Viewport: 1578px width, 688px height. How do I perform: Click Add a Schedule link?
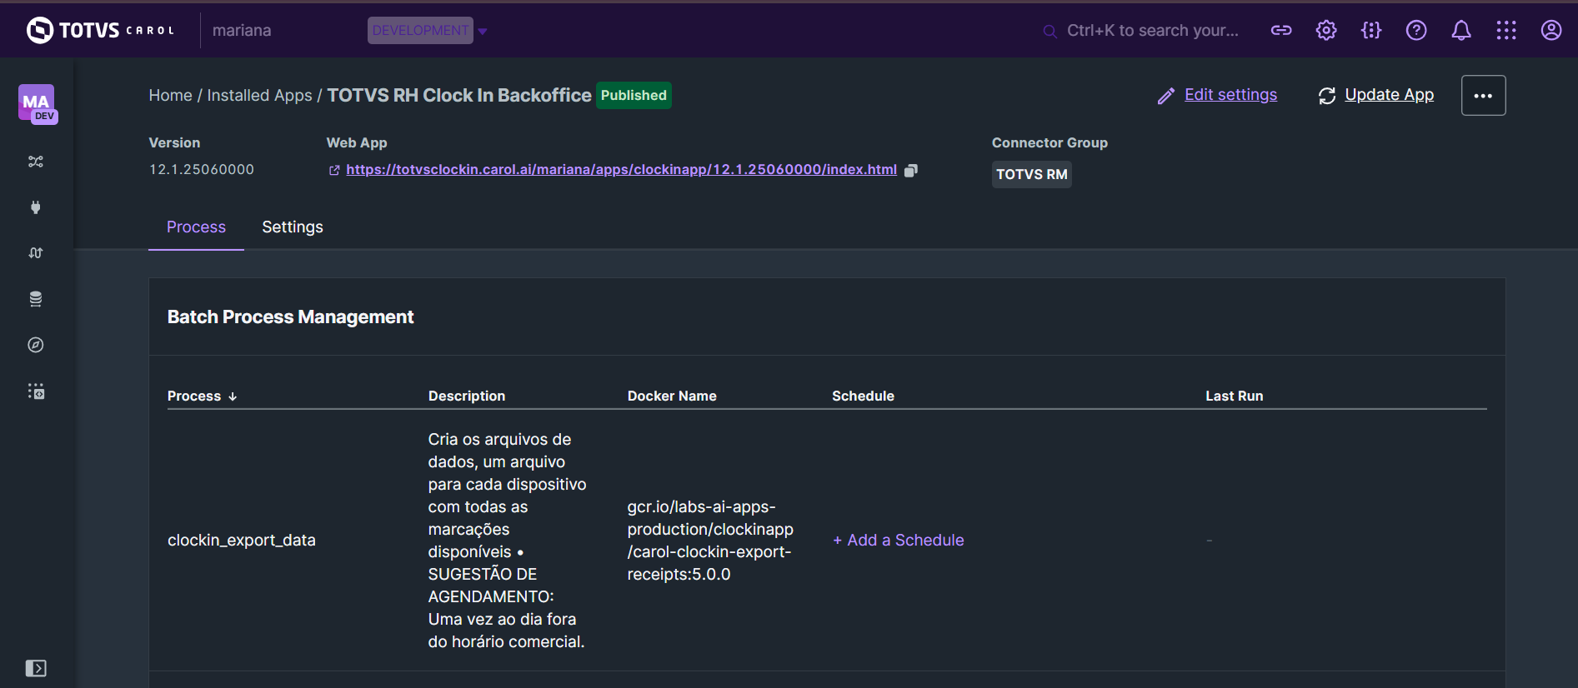pos(899,540)
